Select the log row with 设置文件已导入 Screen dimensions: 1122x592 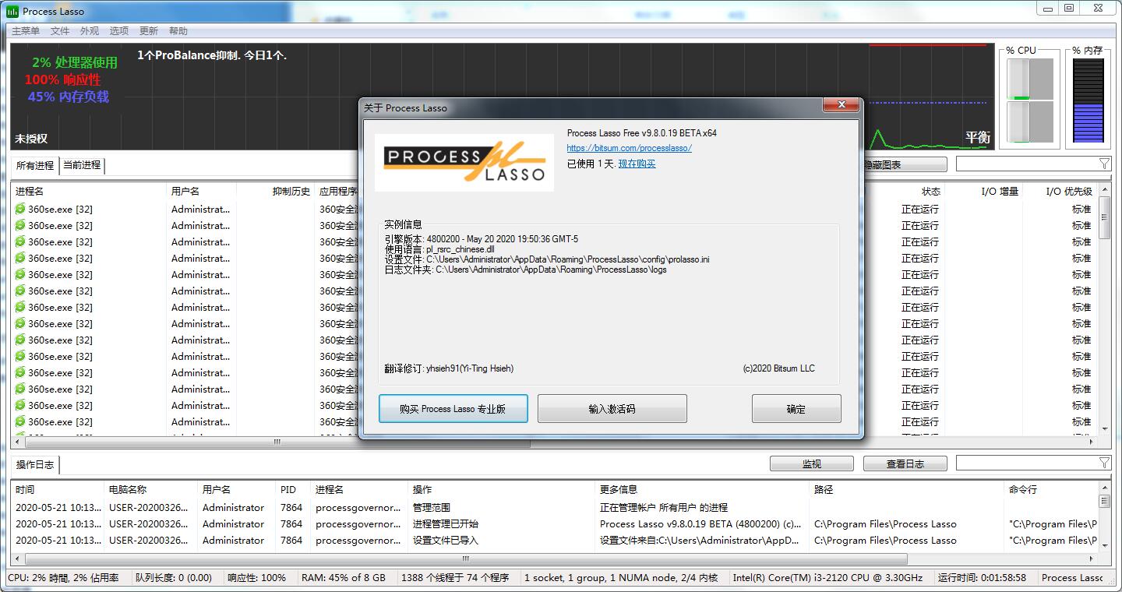click(555, 540)
